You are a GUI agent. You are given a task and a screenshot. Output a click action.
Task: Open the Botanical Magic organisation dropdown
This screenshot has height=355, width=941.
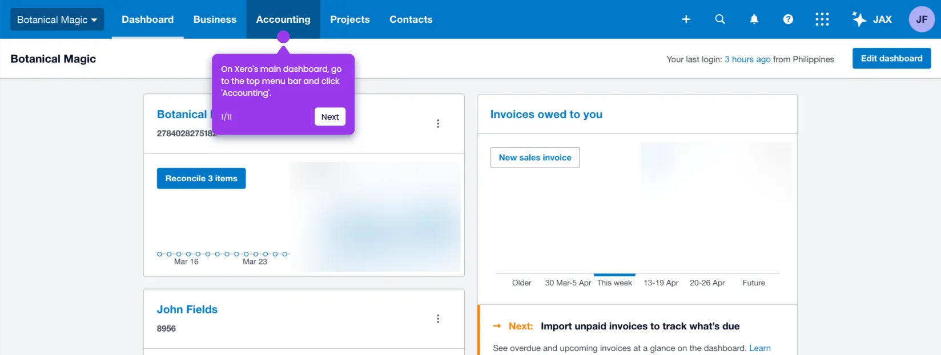point(57,19)
